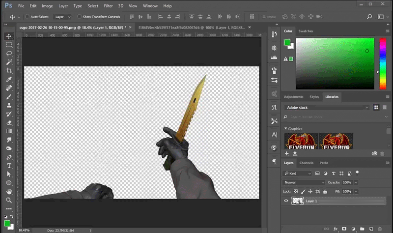Screen dimensions: 393x233
Task: Select the Hand tool
Action: point(9,192)
